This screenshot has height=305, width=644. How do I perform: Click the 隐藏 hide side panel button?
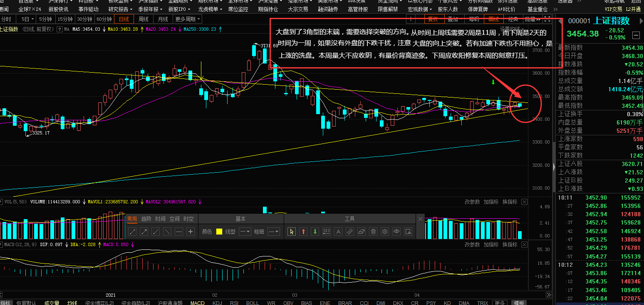tap(533, 19)
